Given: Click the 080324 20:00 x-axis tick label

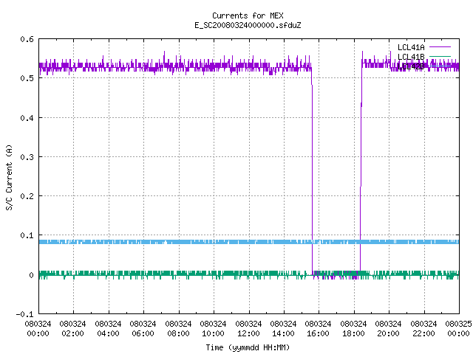Looking at the screenshot, I should pos(388,329).
